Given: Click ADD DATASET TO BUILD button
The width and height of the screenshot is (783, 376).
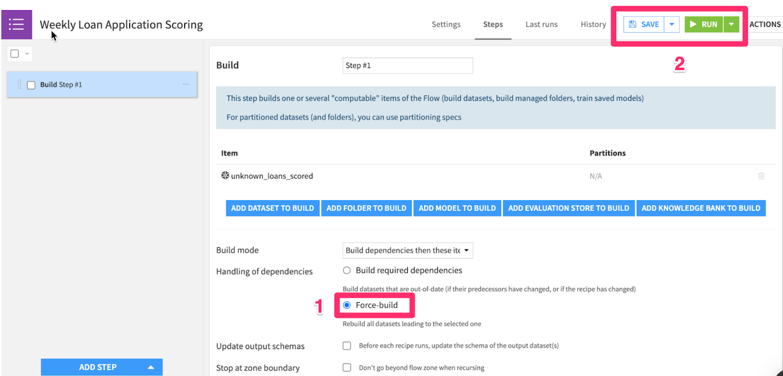Looking at the screenshot, I should tap(272, 208).
